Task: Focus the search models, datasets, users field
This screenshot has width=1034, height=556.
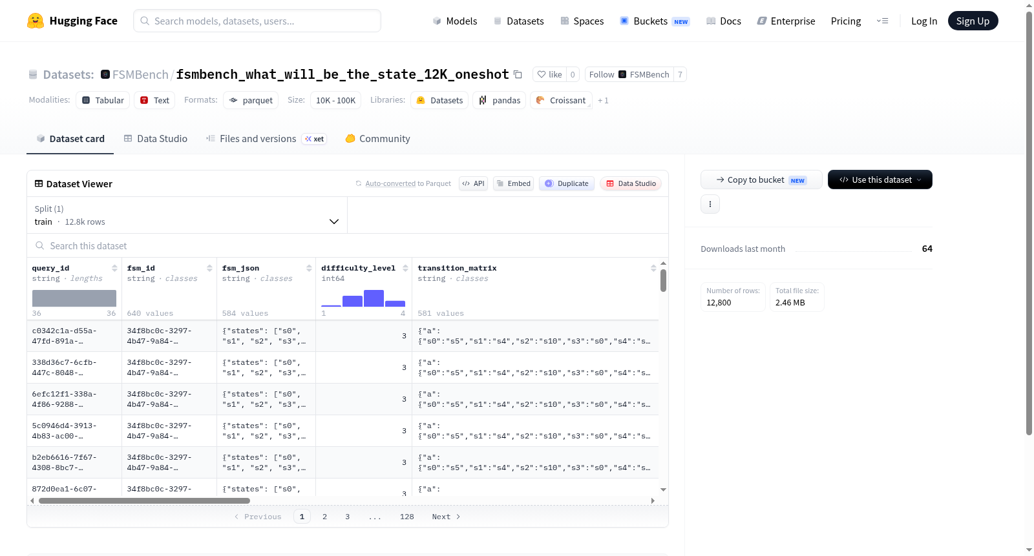Action: (257, 21)
